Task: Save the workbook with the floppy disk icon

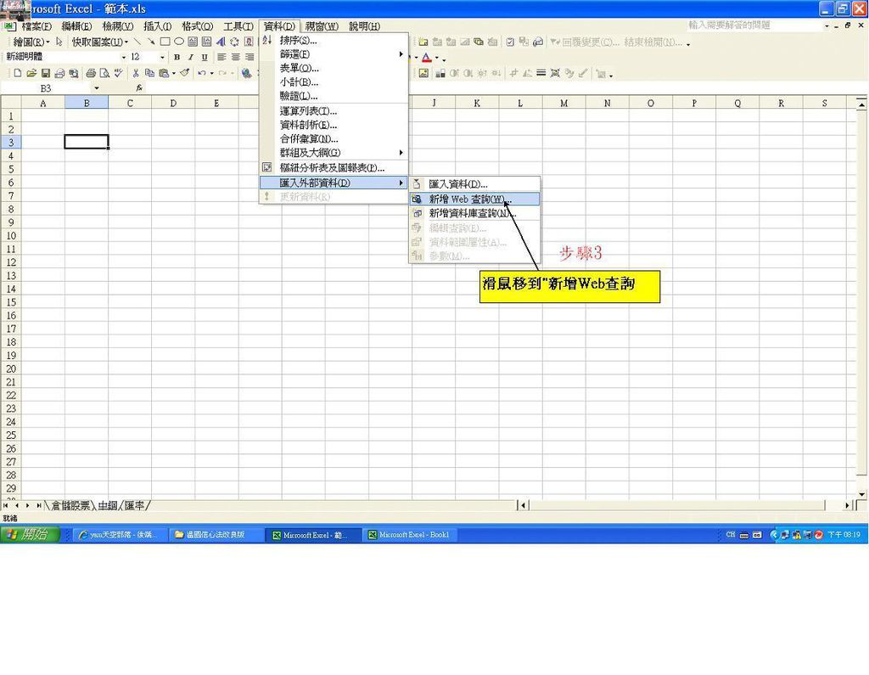Action: pyautogui.click(x=46, y=73)
